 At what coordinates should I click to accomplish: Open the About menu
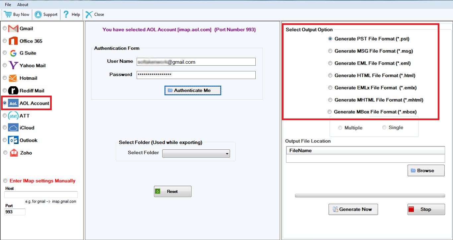coord(23,5)
